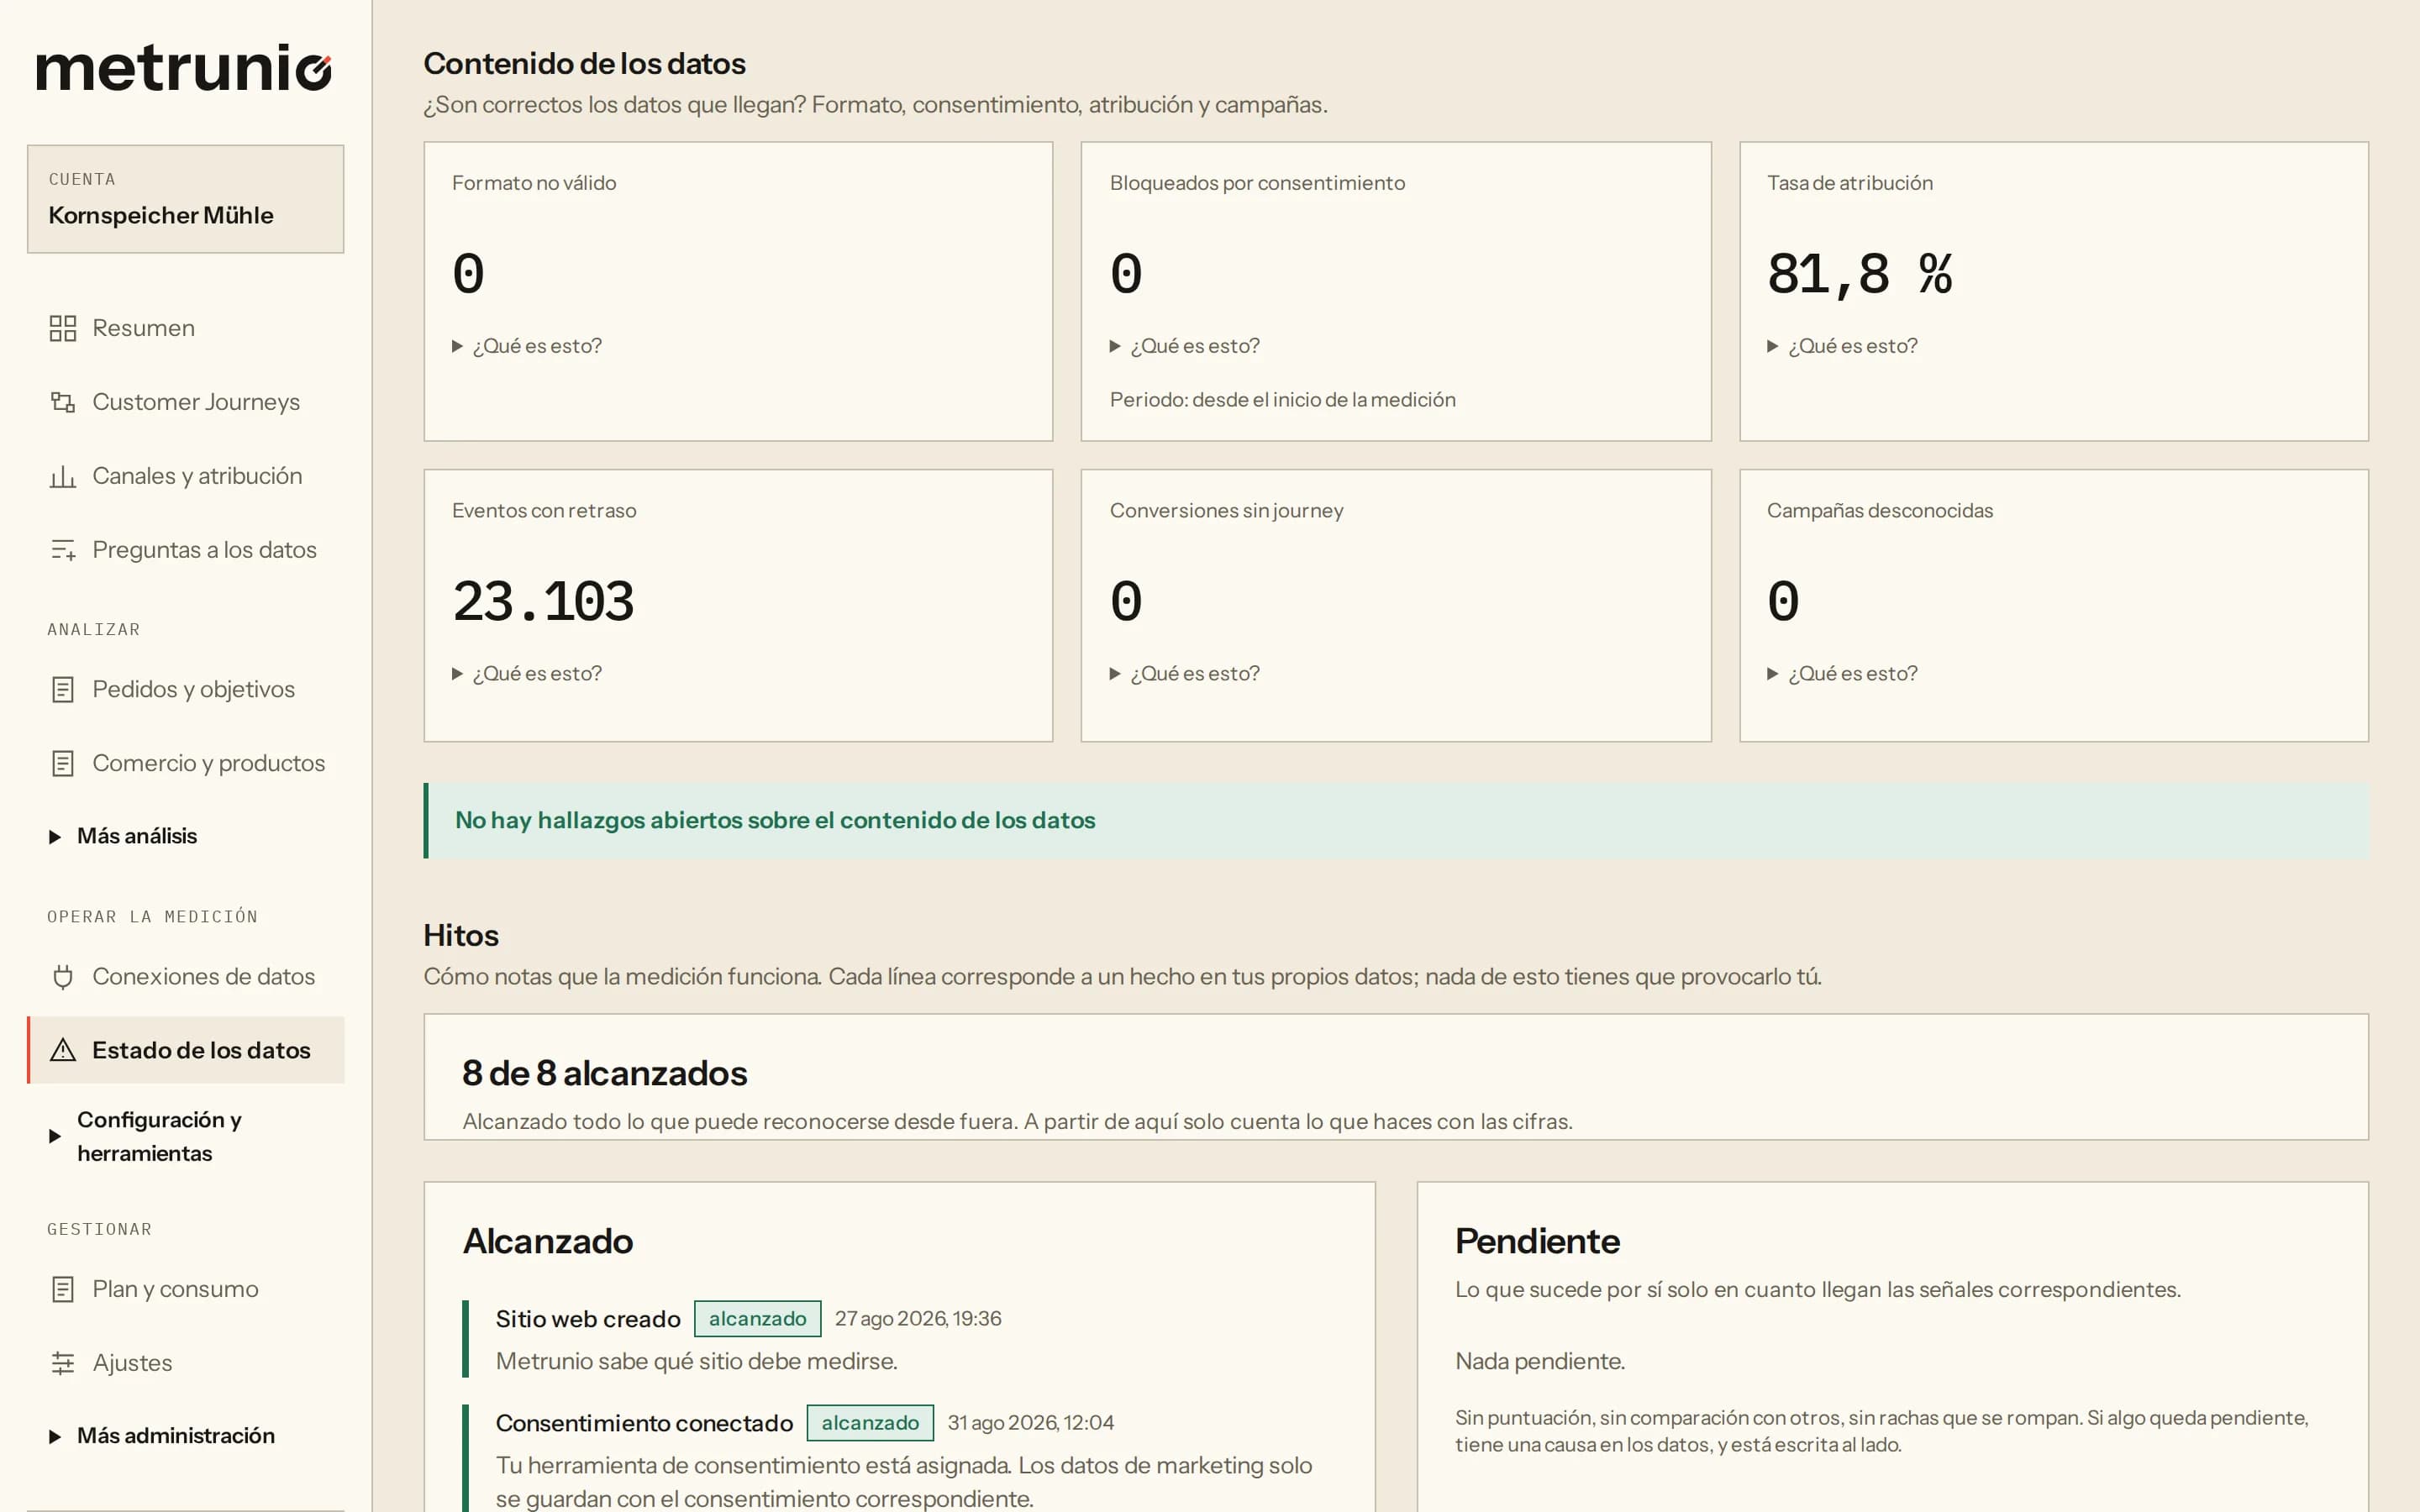
Task: Click the 'Consentimiento conectado' milestone title
Action: 644,1423
